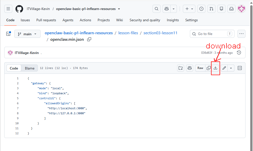This screenshot has height=151, width=253.
Task: Ask Copilot about this file icon
Action: coord(190,68)
